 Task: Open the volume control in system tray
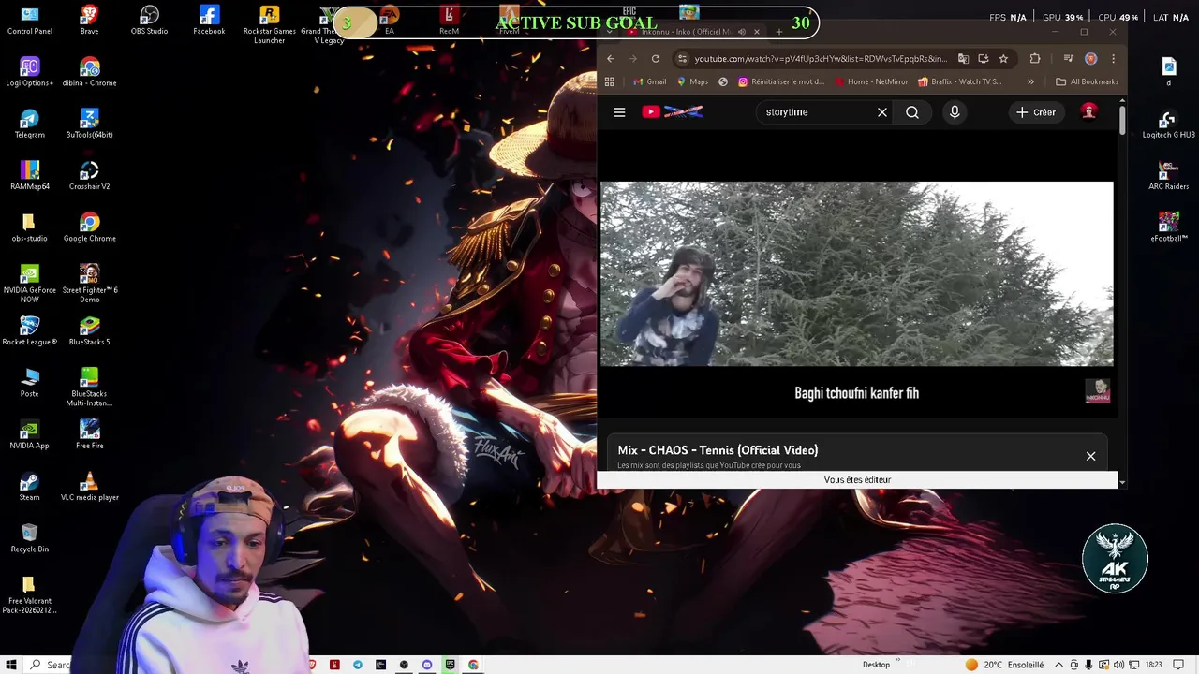1118,665
